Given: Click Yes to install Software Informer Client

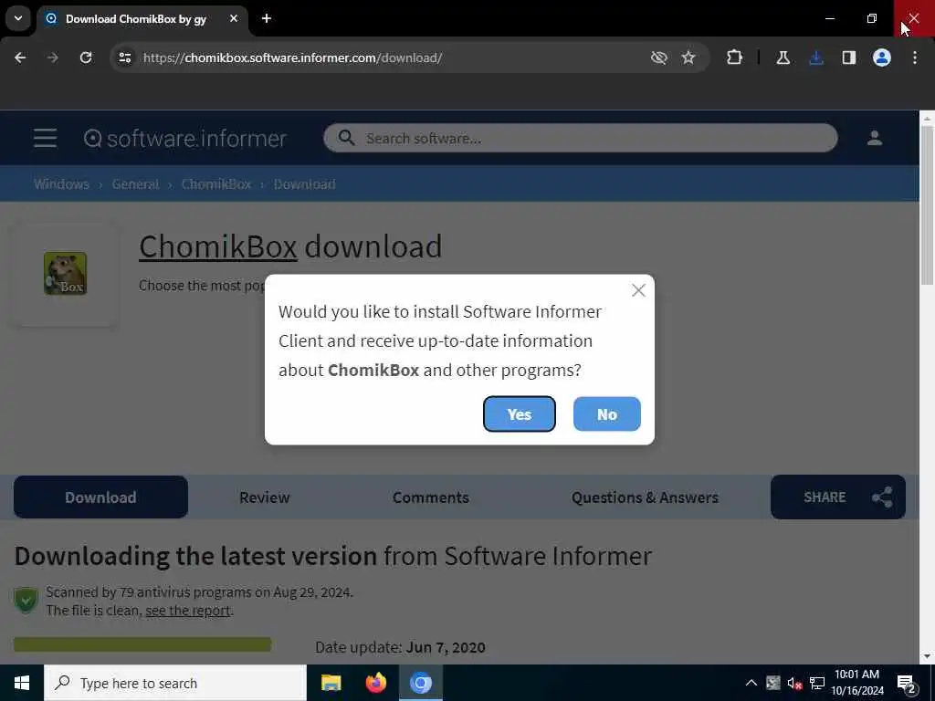Looking at the screenshot, I should pos(519,413).
